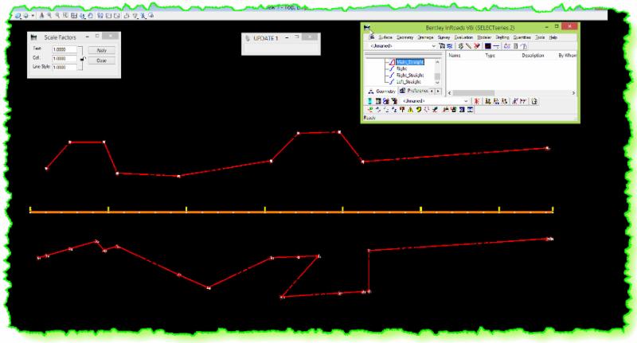
Task: Click the last icon in the lower Unnamed toolbar row
Action: (534, 101)
